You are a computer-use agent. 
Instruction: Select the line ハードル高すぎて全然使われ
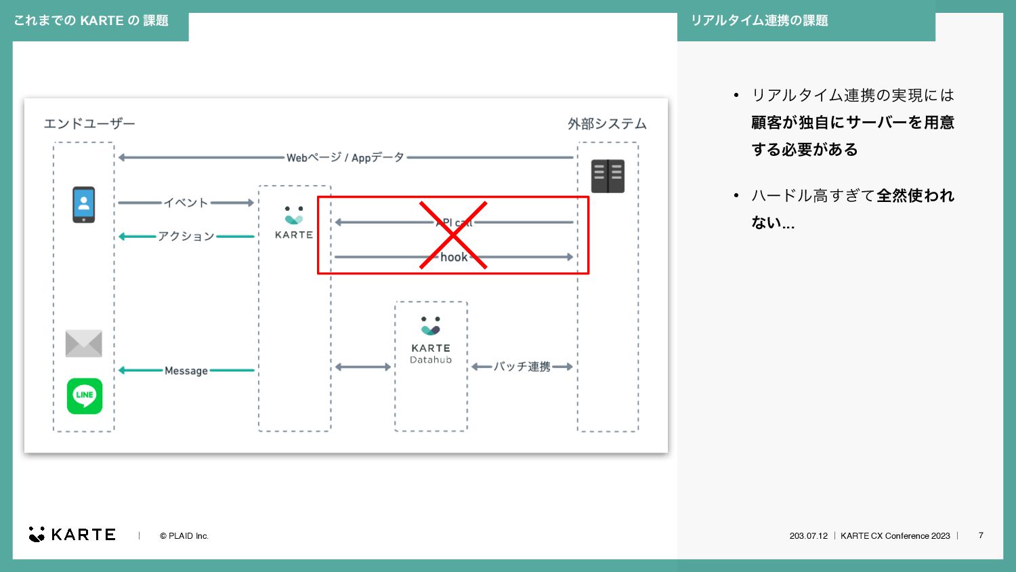(x=853, y=196)
